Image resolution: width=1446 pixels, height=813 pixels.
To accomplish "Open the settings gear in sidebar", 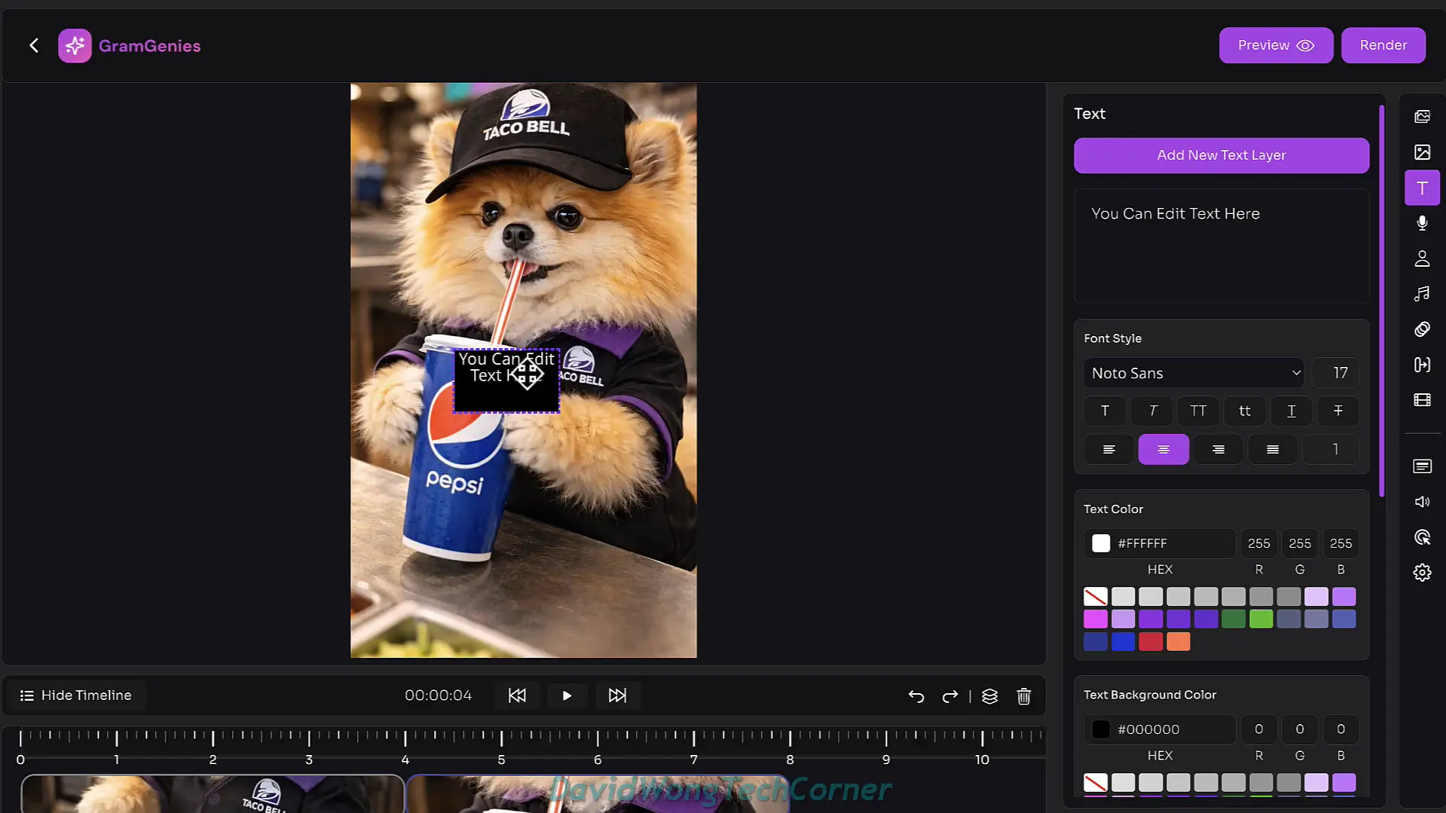I will (1422, 573).
